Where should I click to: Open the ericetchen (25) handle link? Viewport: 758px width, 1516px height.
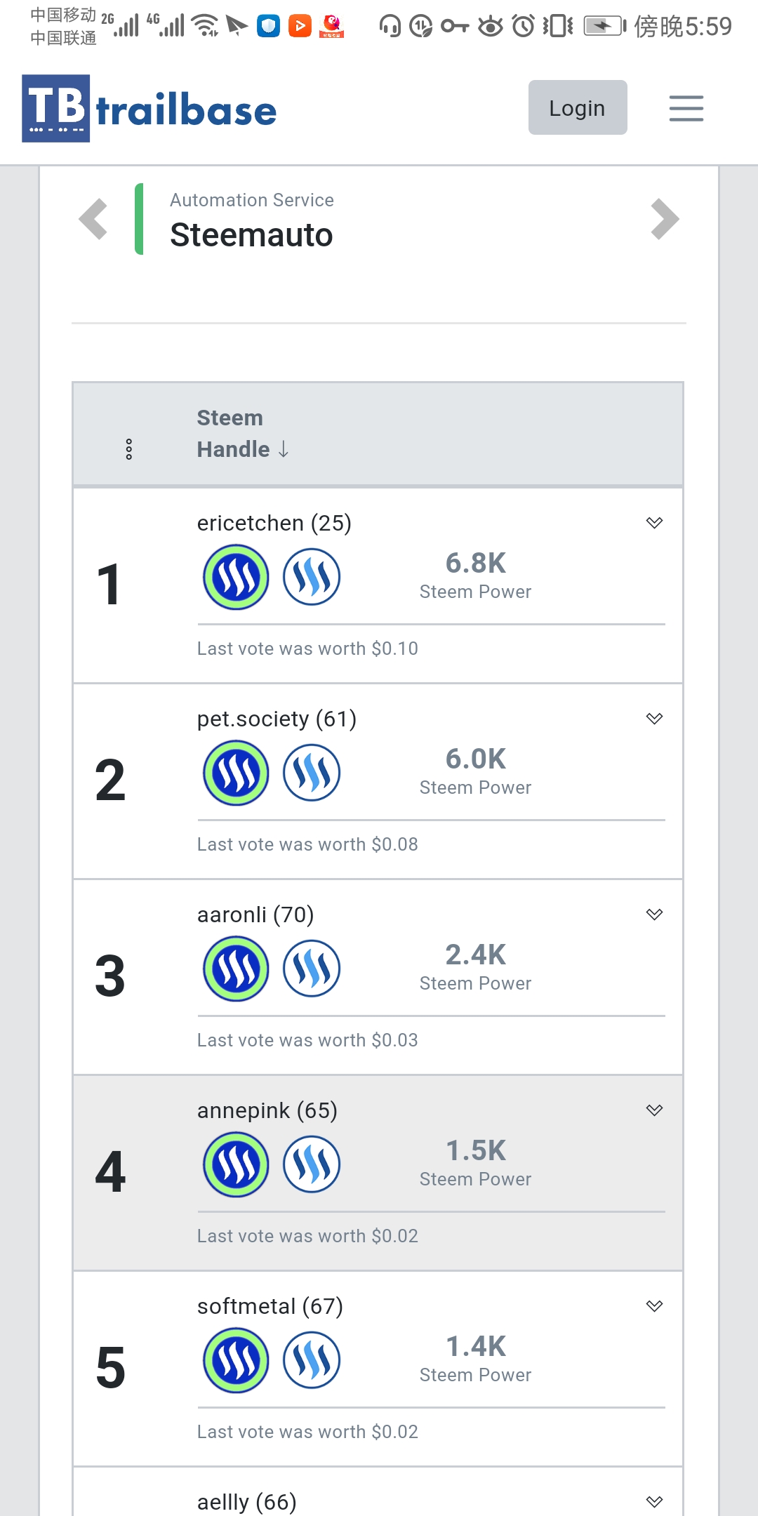(274, 524)
